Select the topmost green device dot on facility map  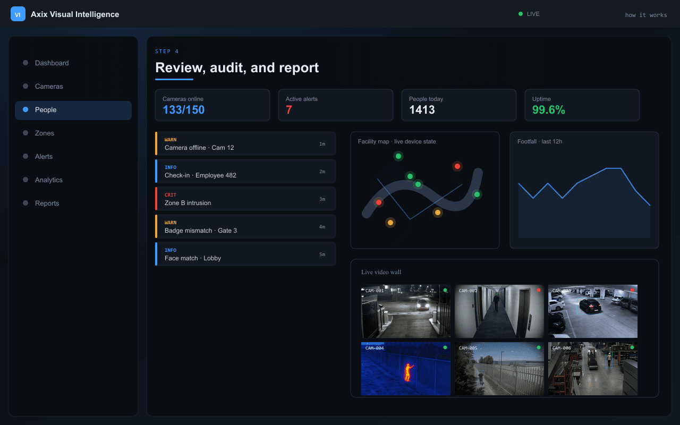pos(398,156)
